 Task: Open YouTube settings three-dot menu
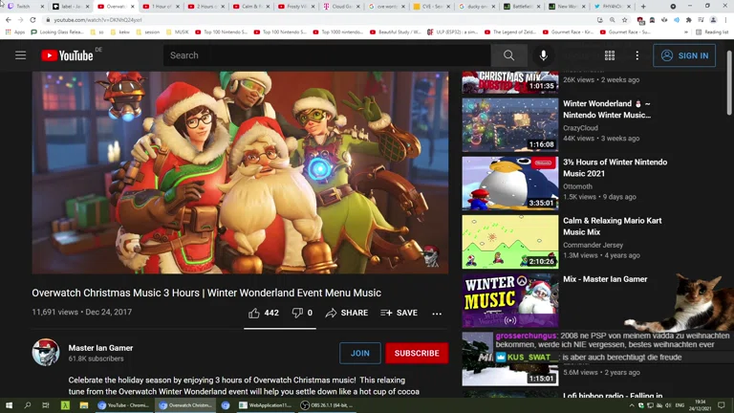pyautogui.click(x=637, y=55)
